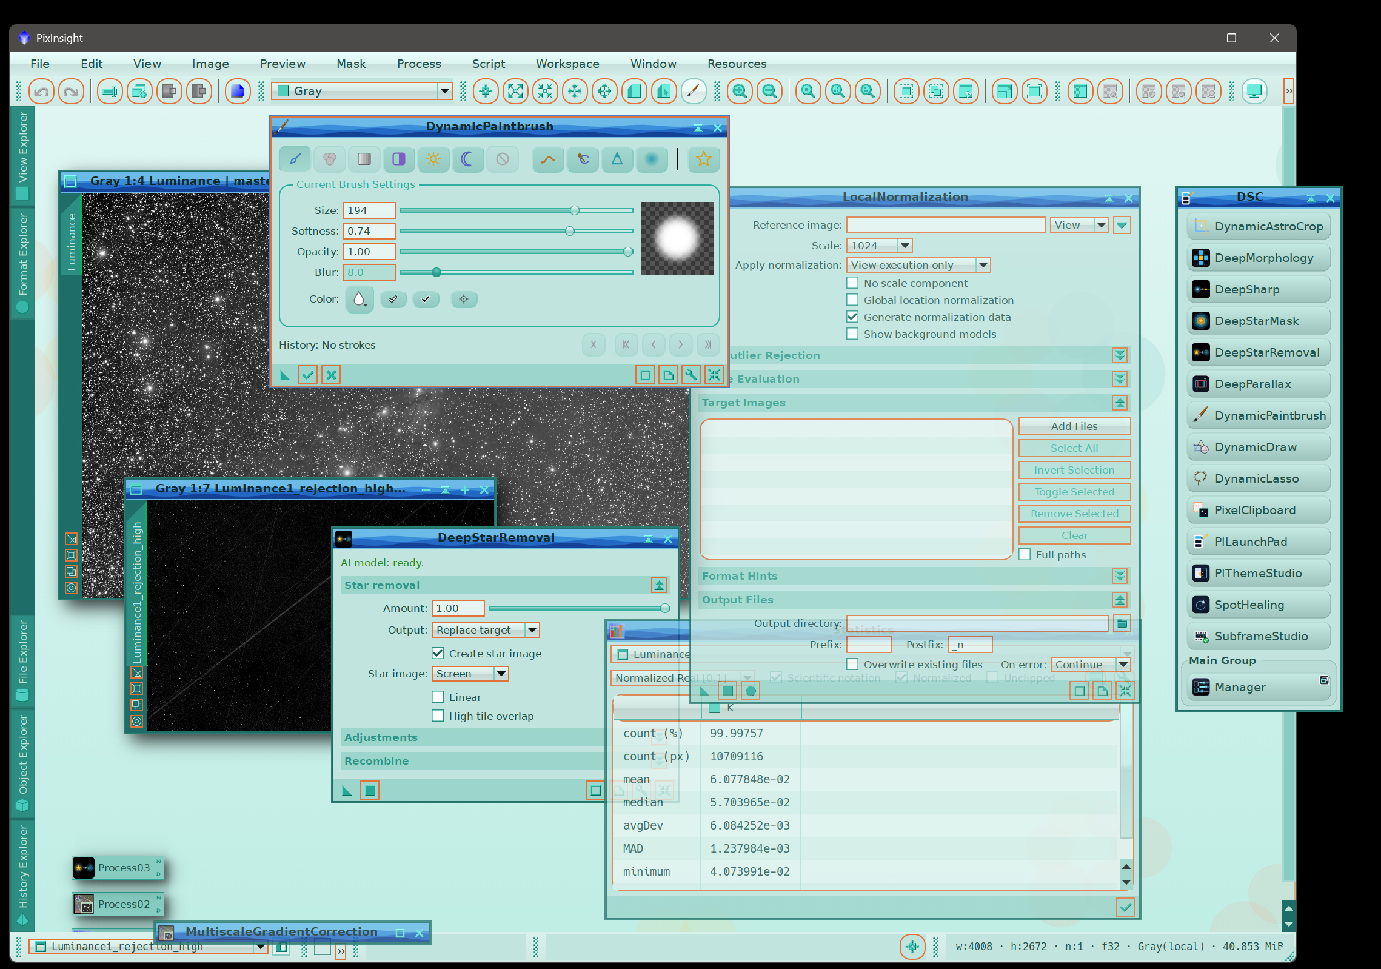1381x969 pixels.
Task: Open the Process03 icon on the workspace
Action: 118,868
